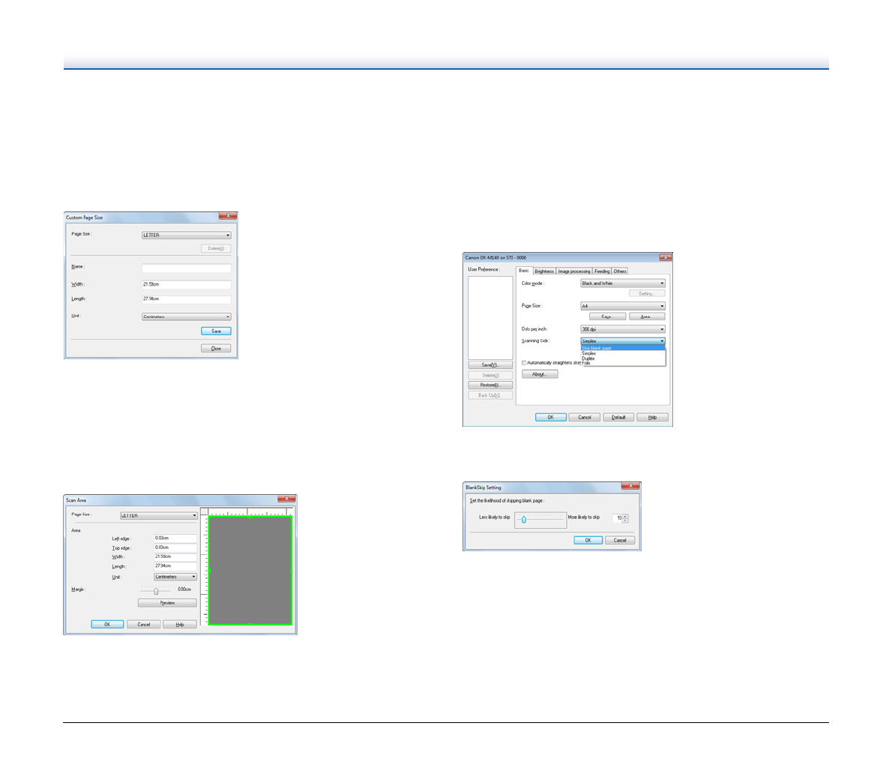The width and height of the screenshot is (892, 765).
Task: Switch to the Image processing tab
Action: click(x=574, y=271)
